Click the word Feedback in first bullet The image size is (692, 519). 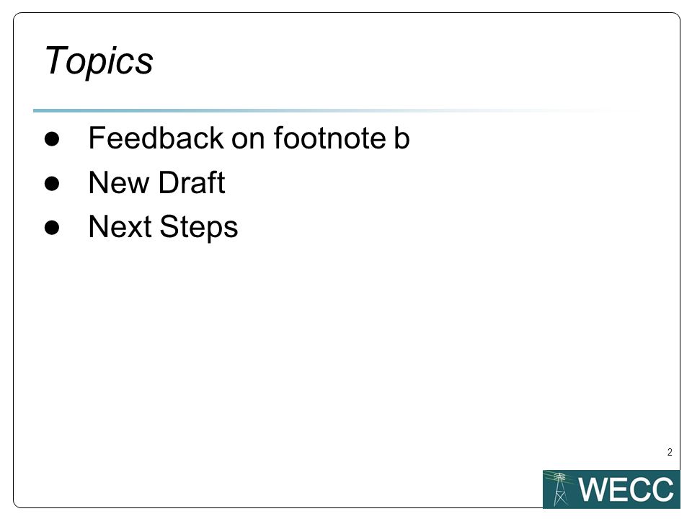[156, 138]
